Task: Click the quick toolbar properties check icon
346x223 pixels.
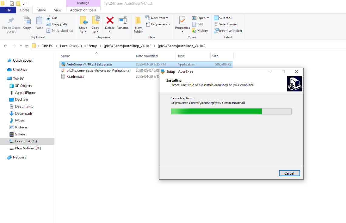Action: [12, 3]
